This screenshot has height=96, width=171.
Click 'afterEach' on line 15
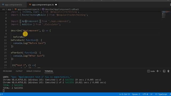[x=16, y=53]
